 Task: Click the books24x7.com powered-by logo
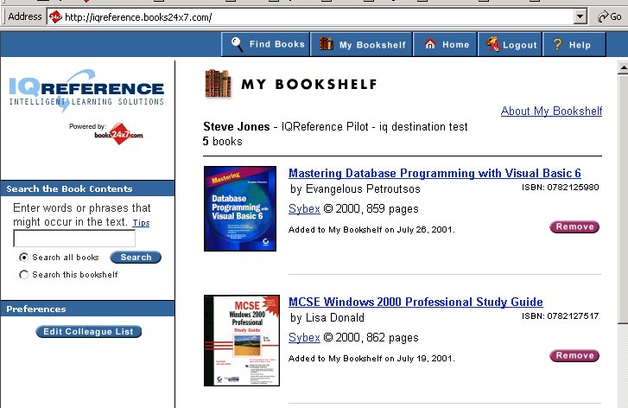tap(118, 134)
